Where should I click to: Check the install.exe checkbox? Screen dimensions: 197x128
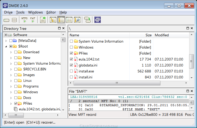71,71
